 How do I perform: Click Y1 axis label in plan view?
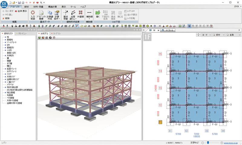coord(160,122)
